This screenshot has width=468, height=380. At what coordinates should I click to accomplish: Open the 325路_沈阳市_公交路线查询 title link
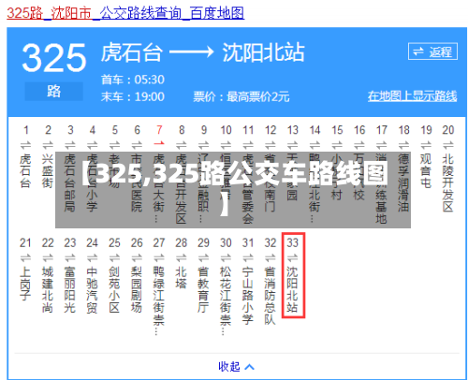coord(125,13)
